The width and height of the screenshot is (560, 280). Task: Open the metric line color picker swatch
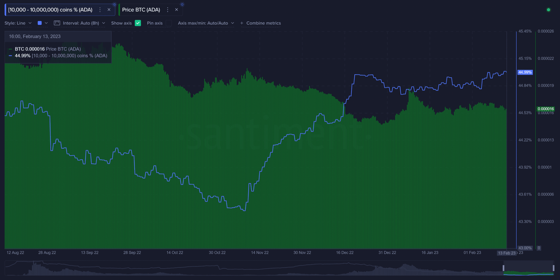40,23
